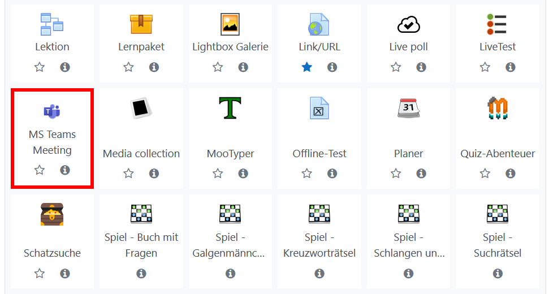Unstar the Link/URL favorite star
This screenshot has height=294, width=549.
click(307, 67)
